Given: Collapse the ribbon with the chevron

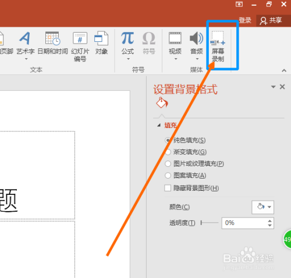Looking at the screenshot, I should pyautogui.click(x=284, y=70).
